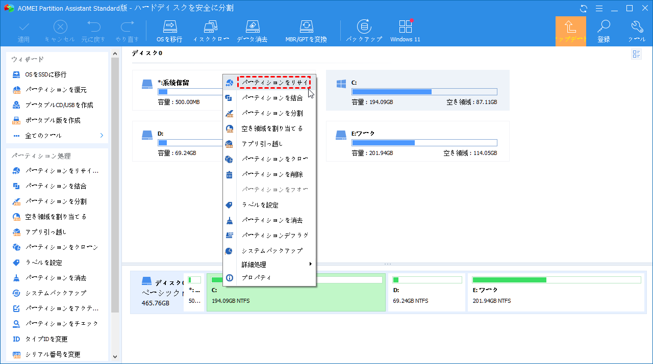Click the キャンセル toolbar icon
Viewport: 653px width, 364px height.
click(x=60, y=31)
